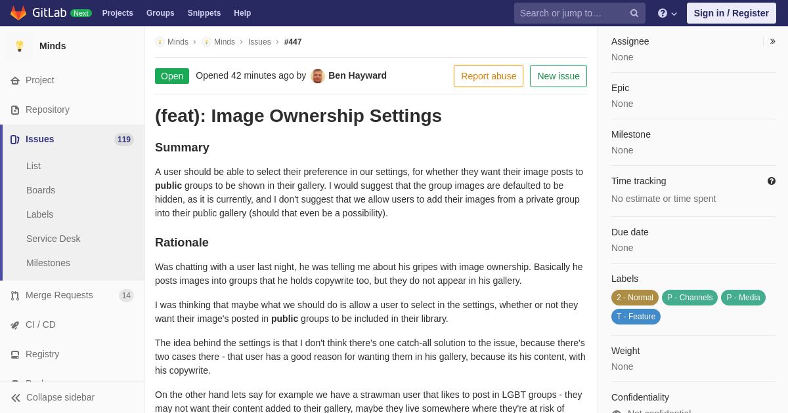Screen dimensions: 788x413
Task: Open Issues List in sidebar
Action: pyautogui.click(x=33, y=166)
